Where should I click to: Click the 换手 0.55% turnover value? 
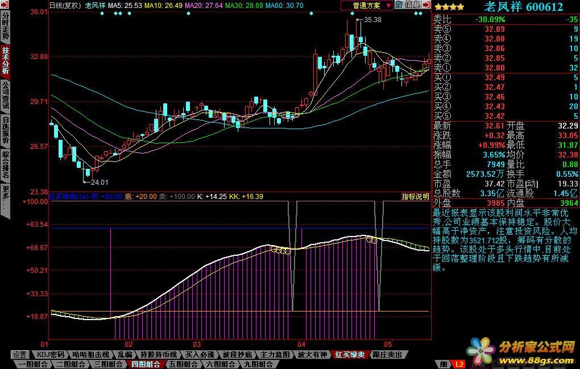[x=567, y=174]
